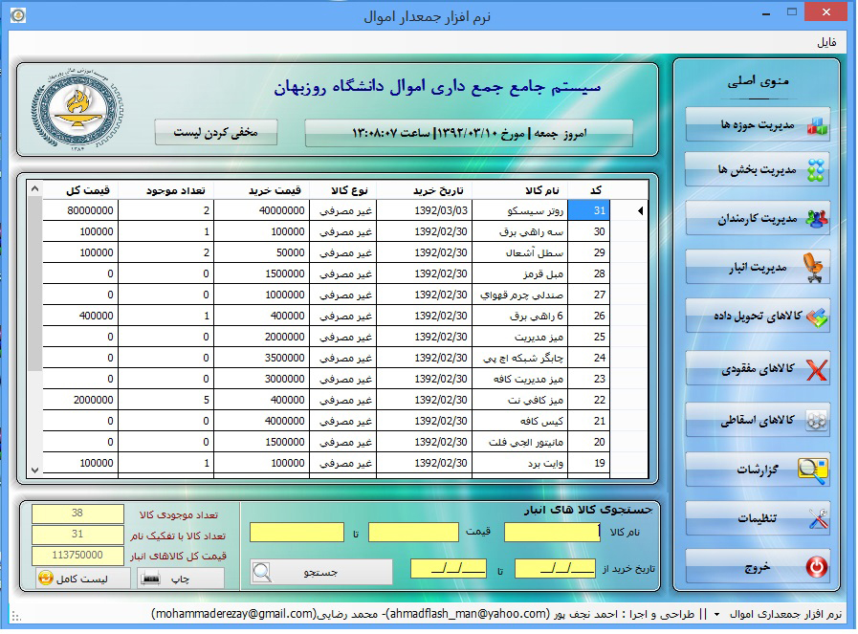Screen dimensions: 858x634
Task: Click the کالاهای اسقاطی icon
Action: pos(817,420)
